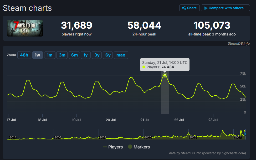Toggle the Players series in legend
This screenshot has height=160, width=256.
[113, 147]
